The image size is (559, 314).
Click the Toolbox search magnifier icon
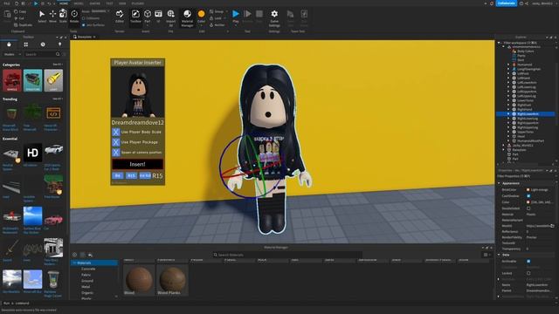pyautogui.click(x=58, y=54)
